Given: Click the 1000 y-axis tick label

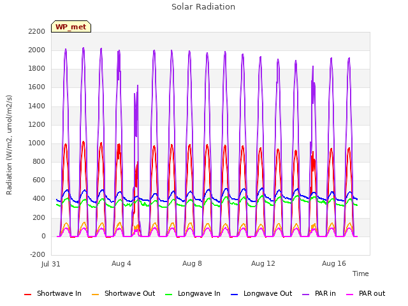Looking at the screenshot, I should pyautogui.click(x=37, y=143).
